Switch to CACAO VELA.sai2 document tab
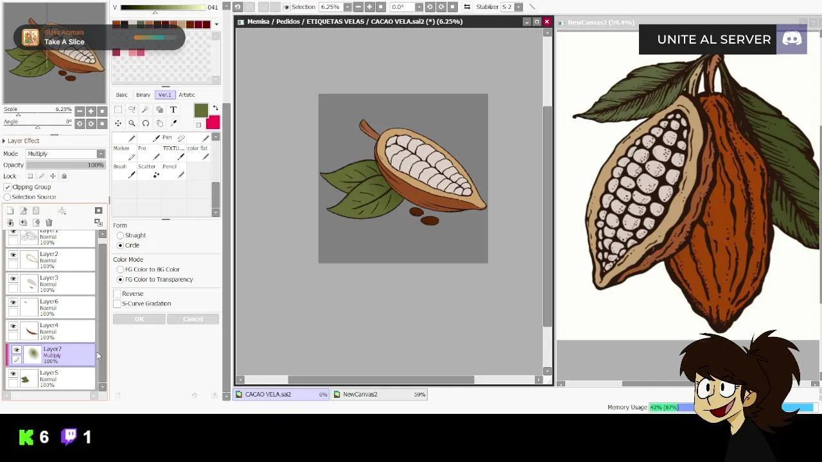Image resolution: width=822 pixels, height=462 pixels. coord(282,395)
